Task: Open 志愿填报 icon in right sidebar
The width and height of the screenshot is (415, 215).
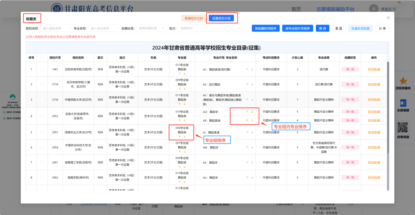Action: pyautogui.click(x=403, y=103)
